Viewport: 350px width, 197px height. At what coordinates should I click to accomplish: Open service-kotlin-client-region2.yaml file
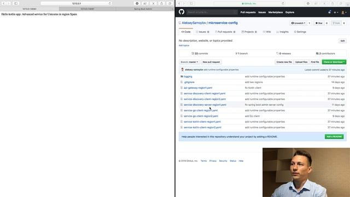click(202, 128)
